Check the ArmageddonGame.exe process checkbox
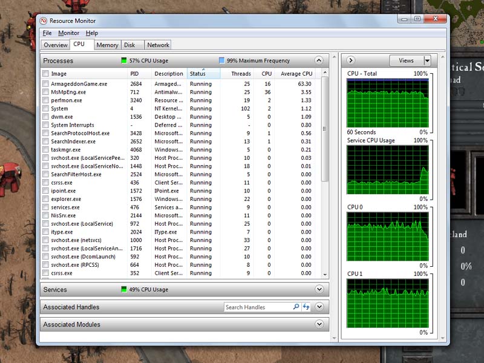 point(46,83)
